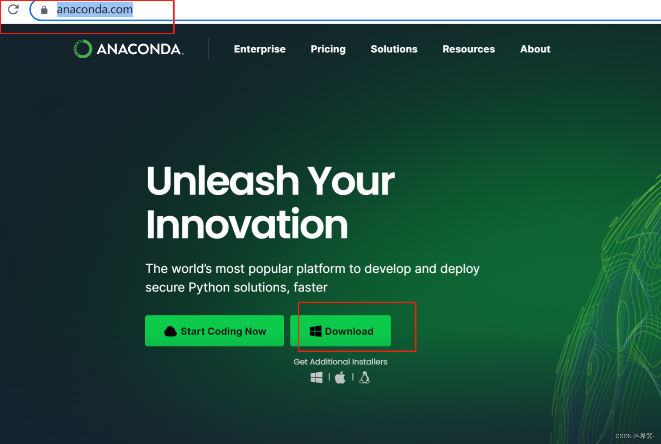Click the Start Coding Now button

pos(214,331)
